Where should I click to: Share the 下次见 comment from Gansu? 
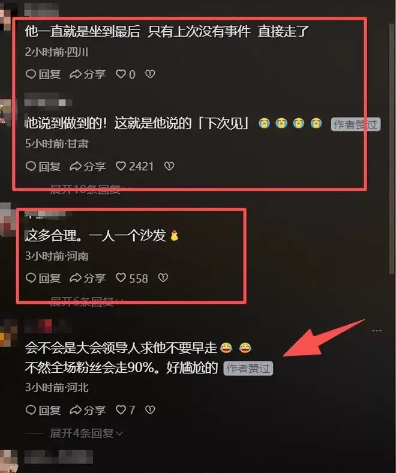(x=88, y=166)
